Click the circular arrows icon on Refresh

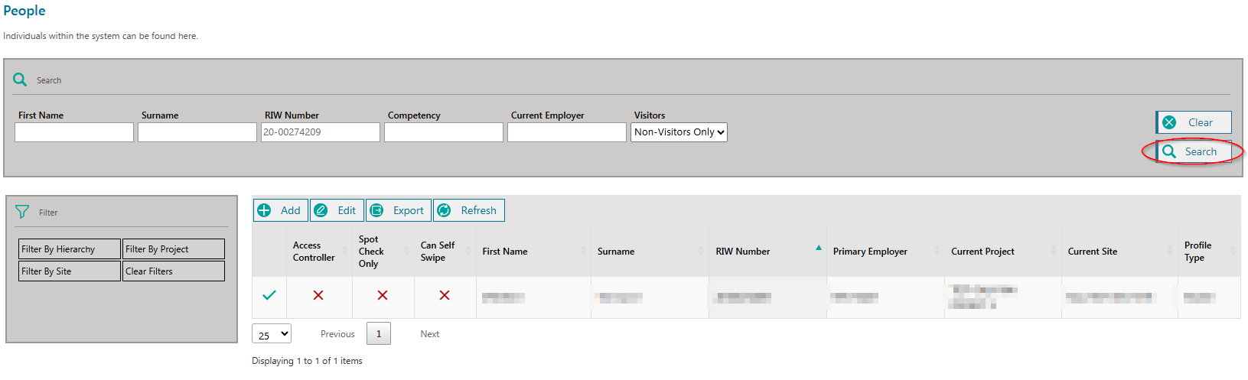point(444,210)
